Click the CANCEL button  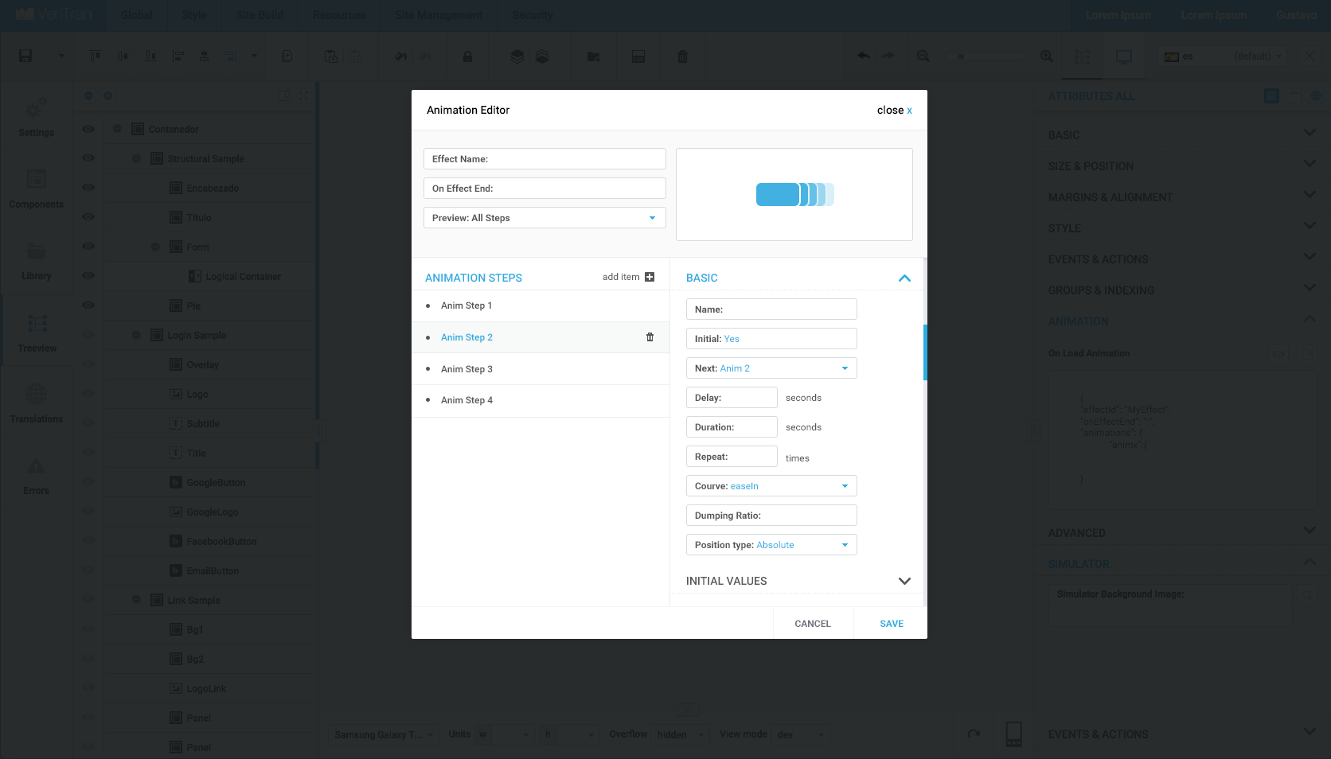(813, 624)
